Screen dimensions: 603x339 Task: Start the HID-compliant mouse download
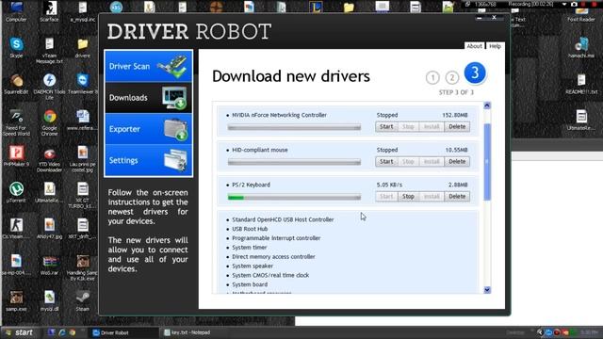[x=386, y=161]
